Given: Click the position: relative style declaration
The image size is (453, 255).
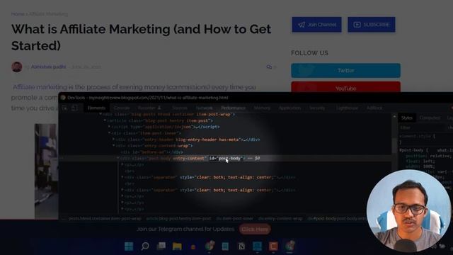Looking at the screenshot, I should point(428,156).
